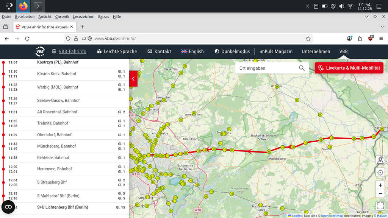Open battery status tray icon
The image size is (388, 218).
(324, 6)
